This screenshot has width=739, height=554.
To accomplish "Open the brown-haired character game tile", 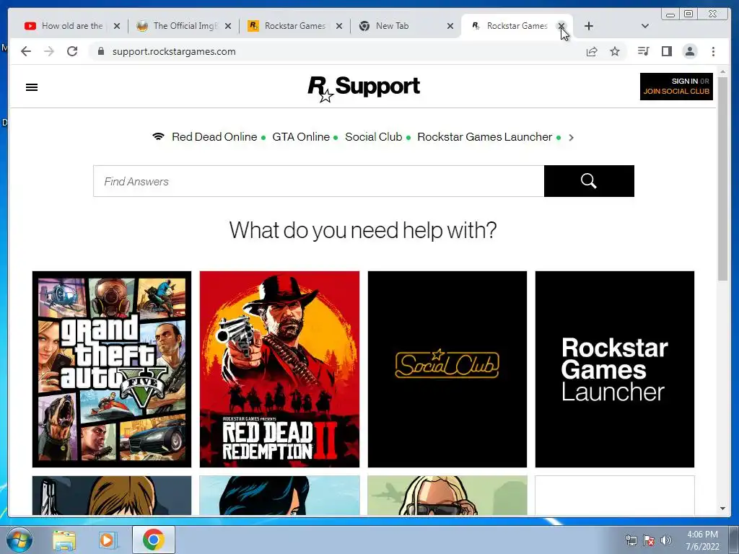I will point(112,495).
